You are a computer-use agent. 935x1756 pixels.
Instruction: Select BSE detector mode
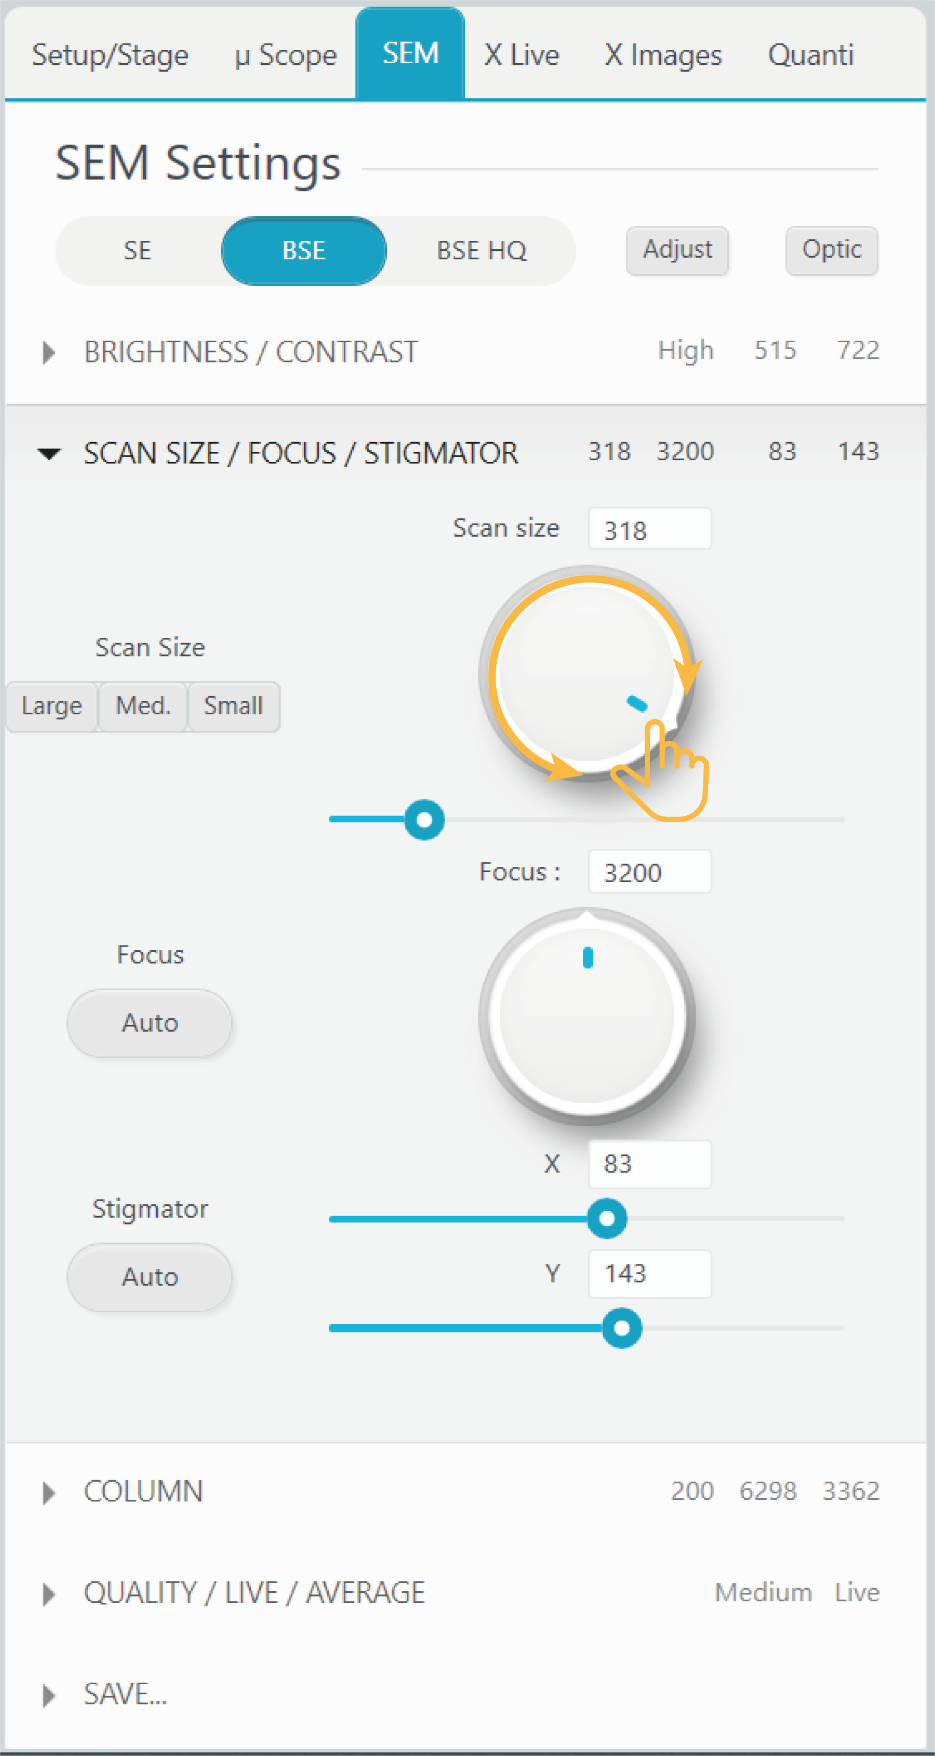click(x=304, y=250)
